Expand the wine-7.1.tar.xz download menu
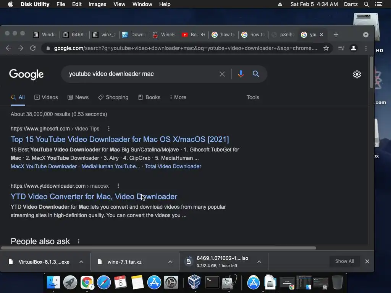391x293 pixels. [x=170, y=262]
